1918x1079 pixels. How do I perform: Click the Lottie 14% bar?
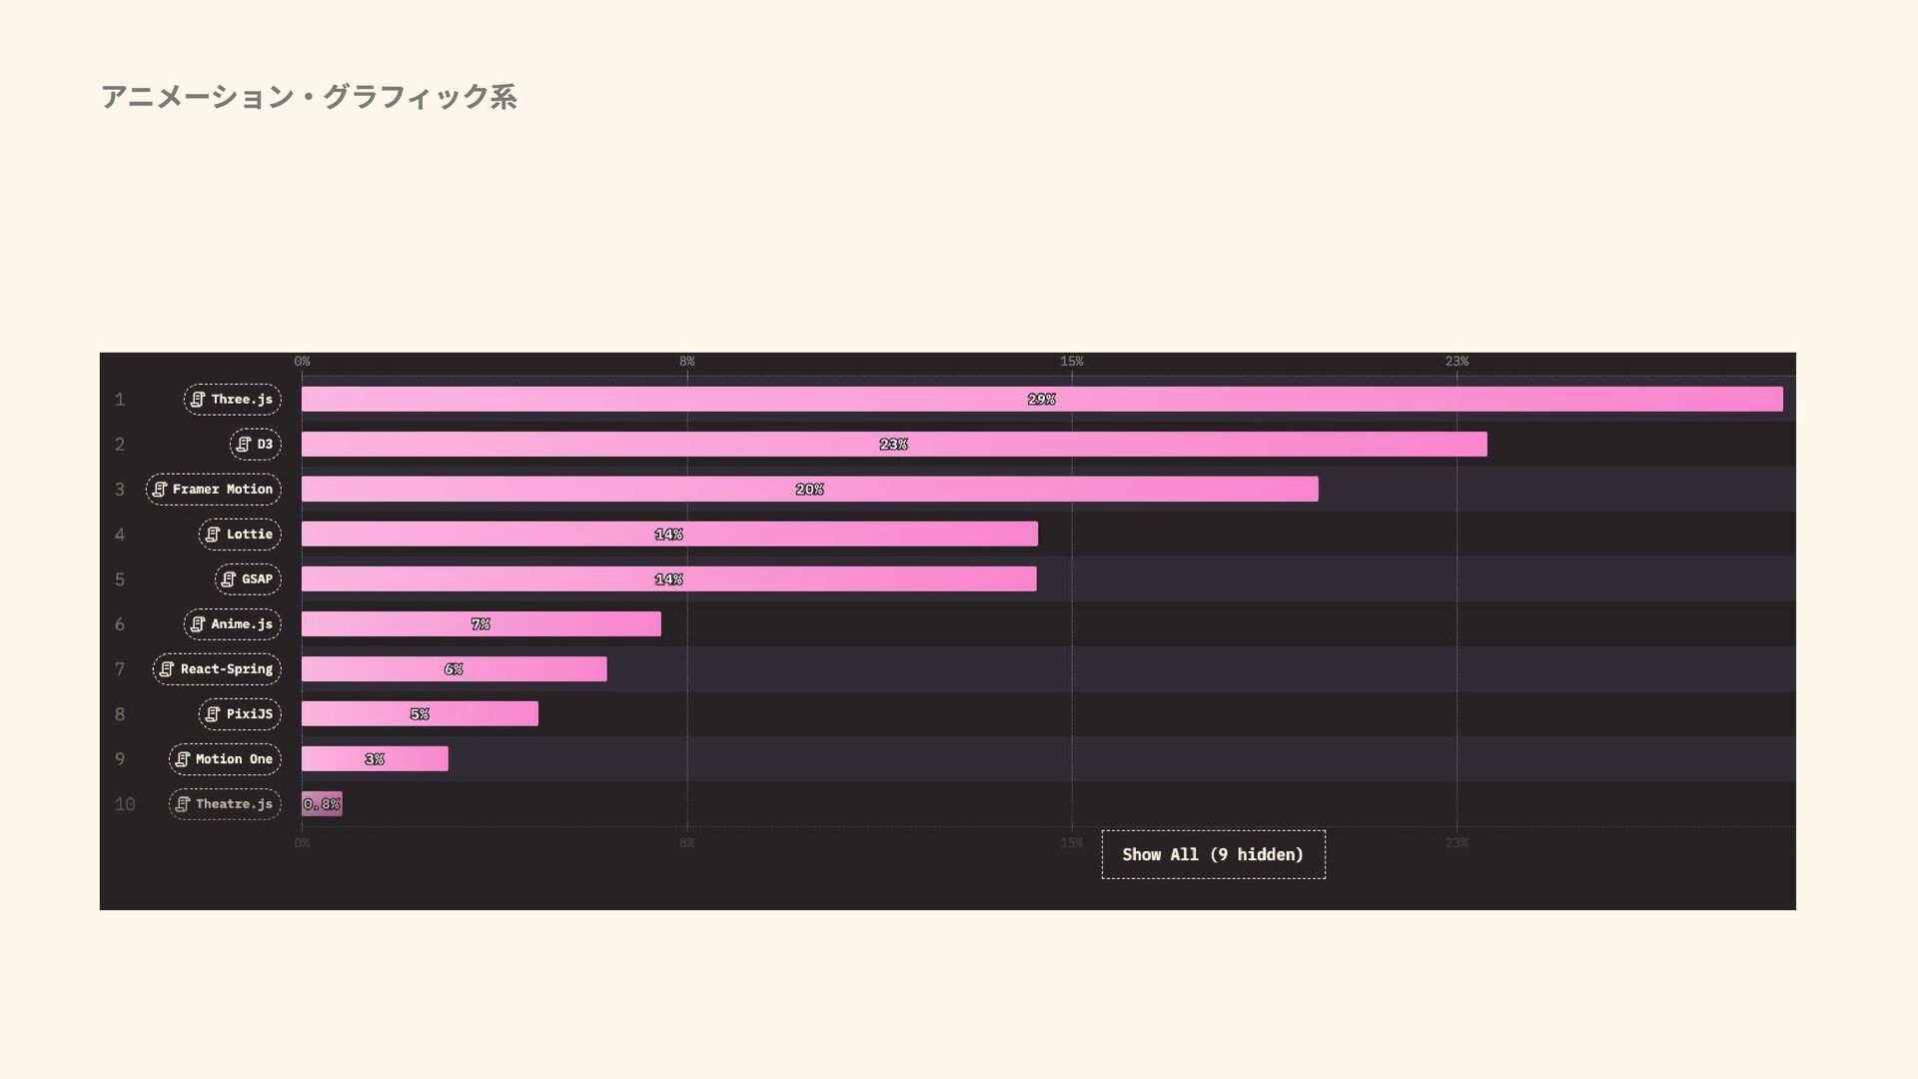(x=669, y=535)
